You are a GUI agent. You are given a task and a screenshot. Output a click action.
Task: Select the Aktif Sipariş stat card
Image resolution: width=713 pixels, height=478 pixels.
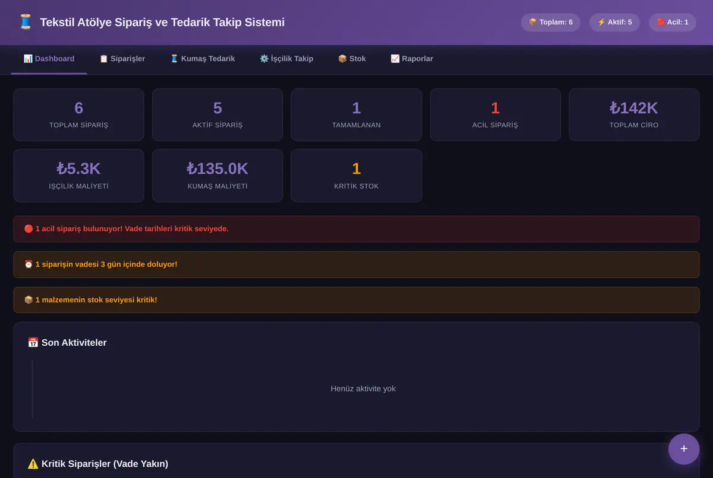coord(217,114)
